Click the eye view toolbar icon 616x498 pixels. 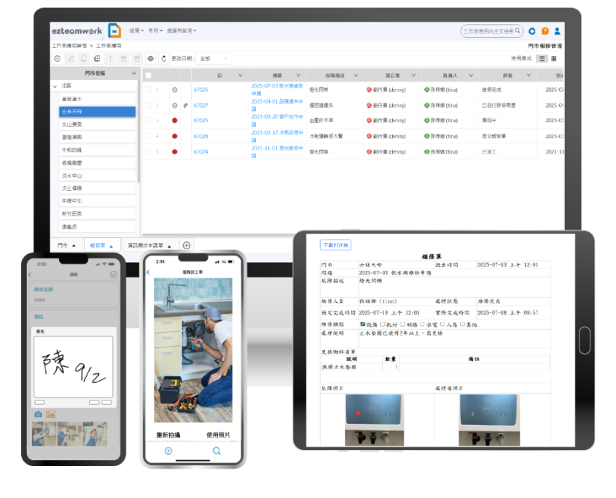click(150, 58)
